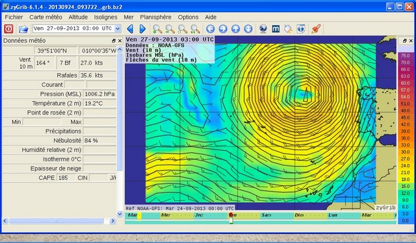Open the forecast date dropdown
416x243 pixels.
pyautogui.click(x=118, y=29)
